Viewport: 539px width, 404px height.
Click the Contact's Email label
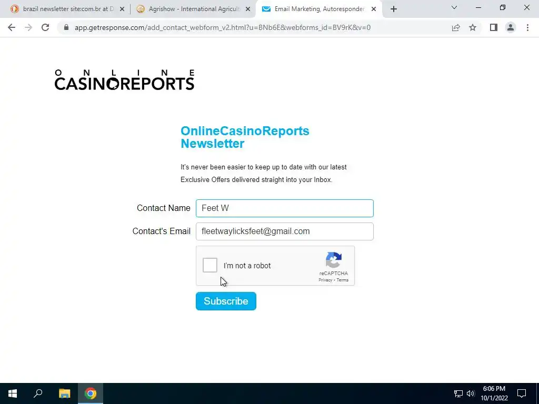tap(161, 231)
